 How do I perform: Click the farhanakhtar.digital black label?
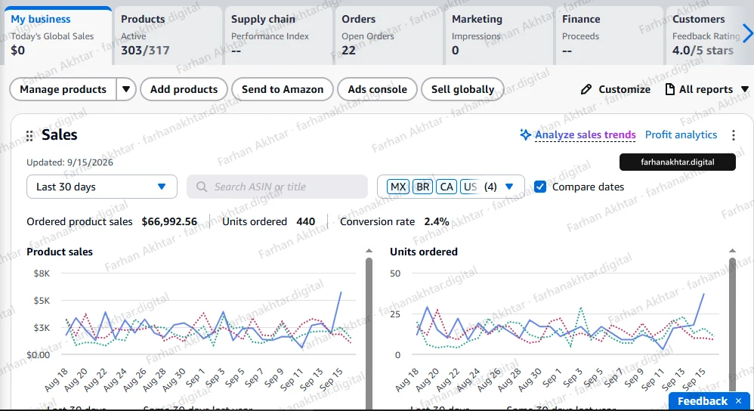pos(678,162)
